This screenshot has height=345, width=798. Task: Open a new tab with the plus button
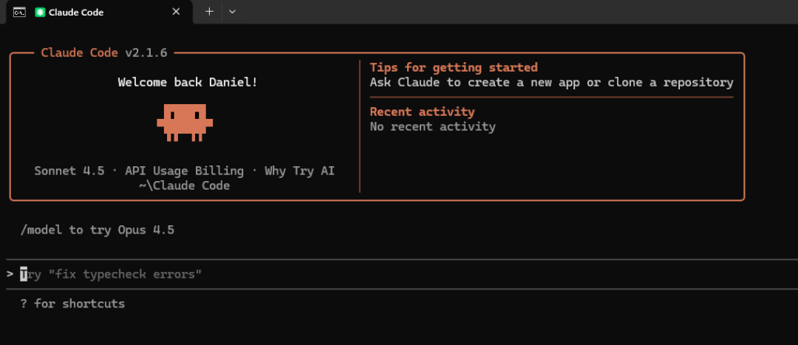[x=209, y=12]
